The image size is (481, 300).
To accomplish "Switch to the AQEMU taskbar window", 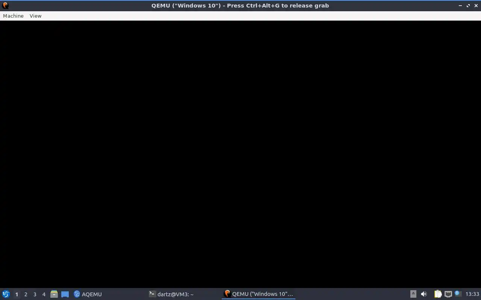I will point(109,294).
